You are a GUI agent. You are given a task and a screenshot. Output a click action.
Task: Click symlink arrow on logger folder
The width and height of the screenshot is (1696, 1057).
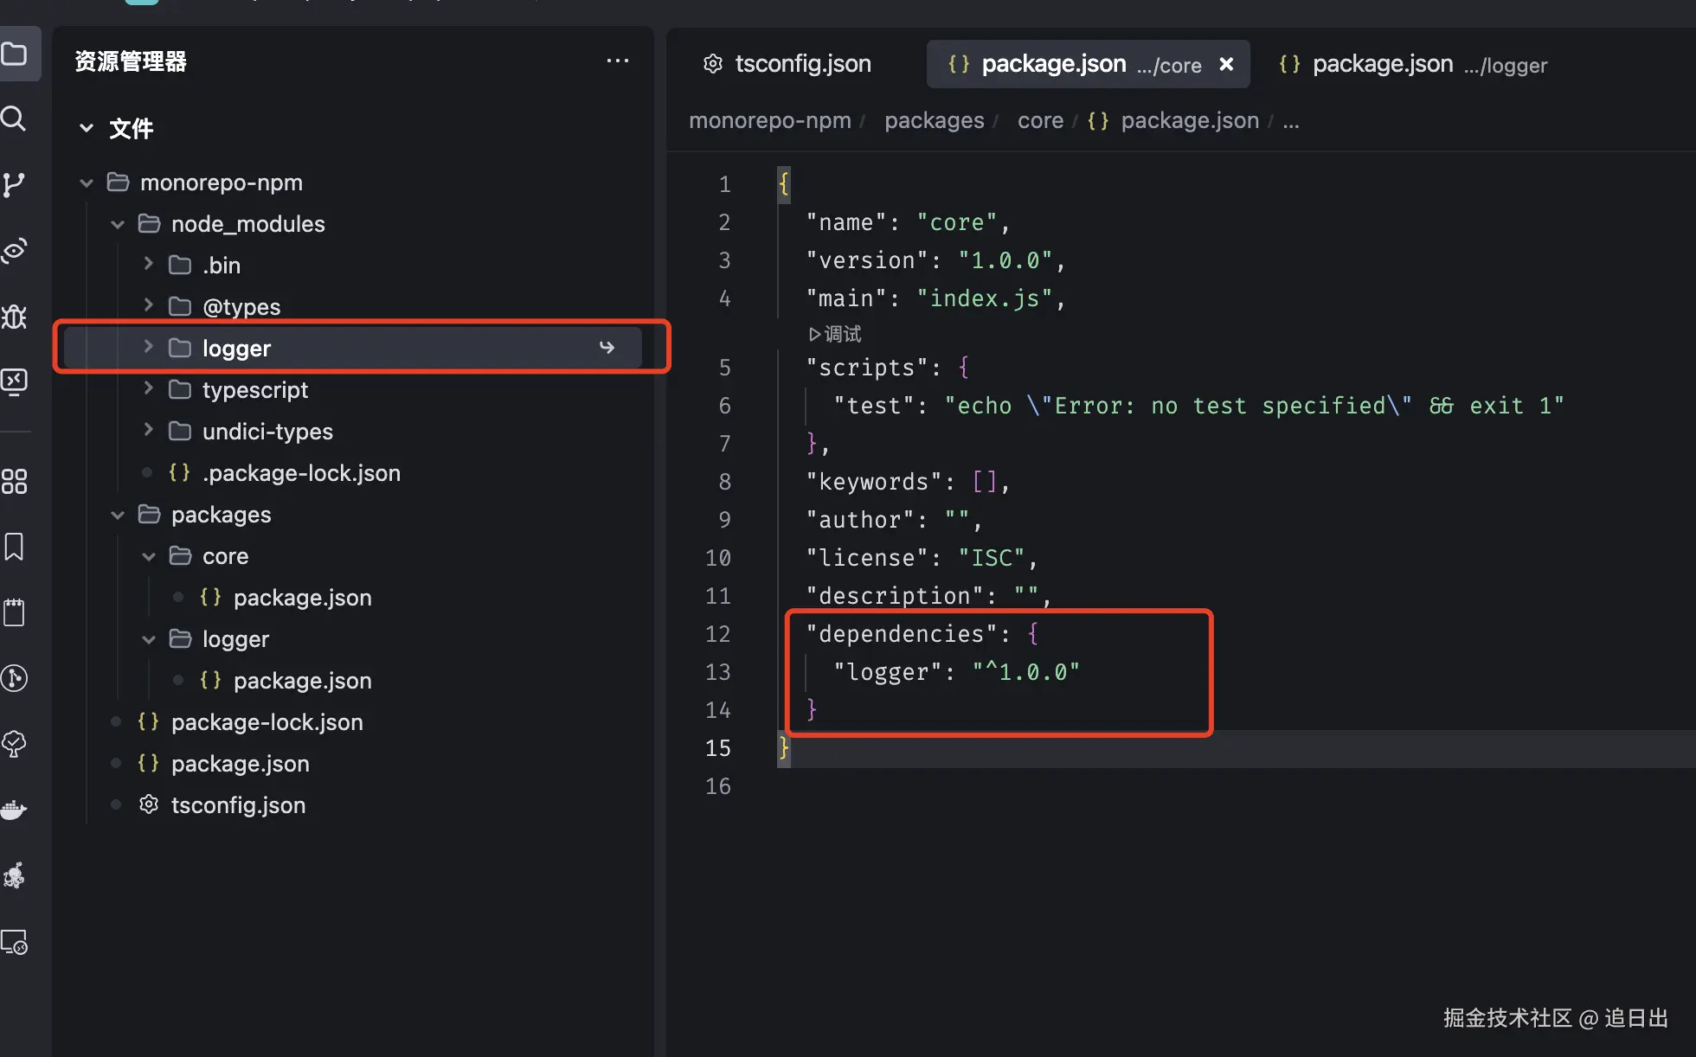(607, 348)
